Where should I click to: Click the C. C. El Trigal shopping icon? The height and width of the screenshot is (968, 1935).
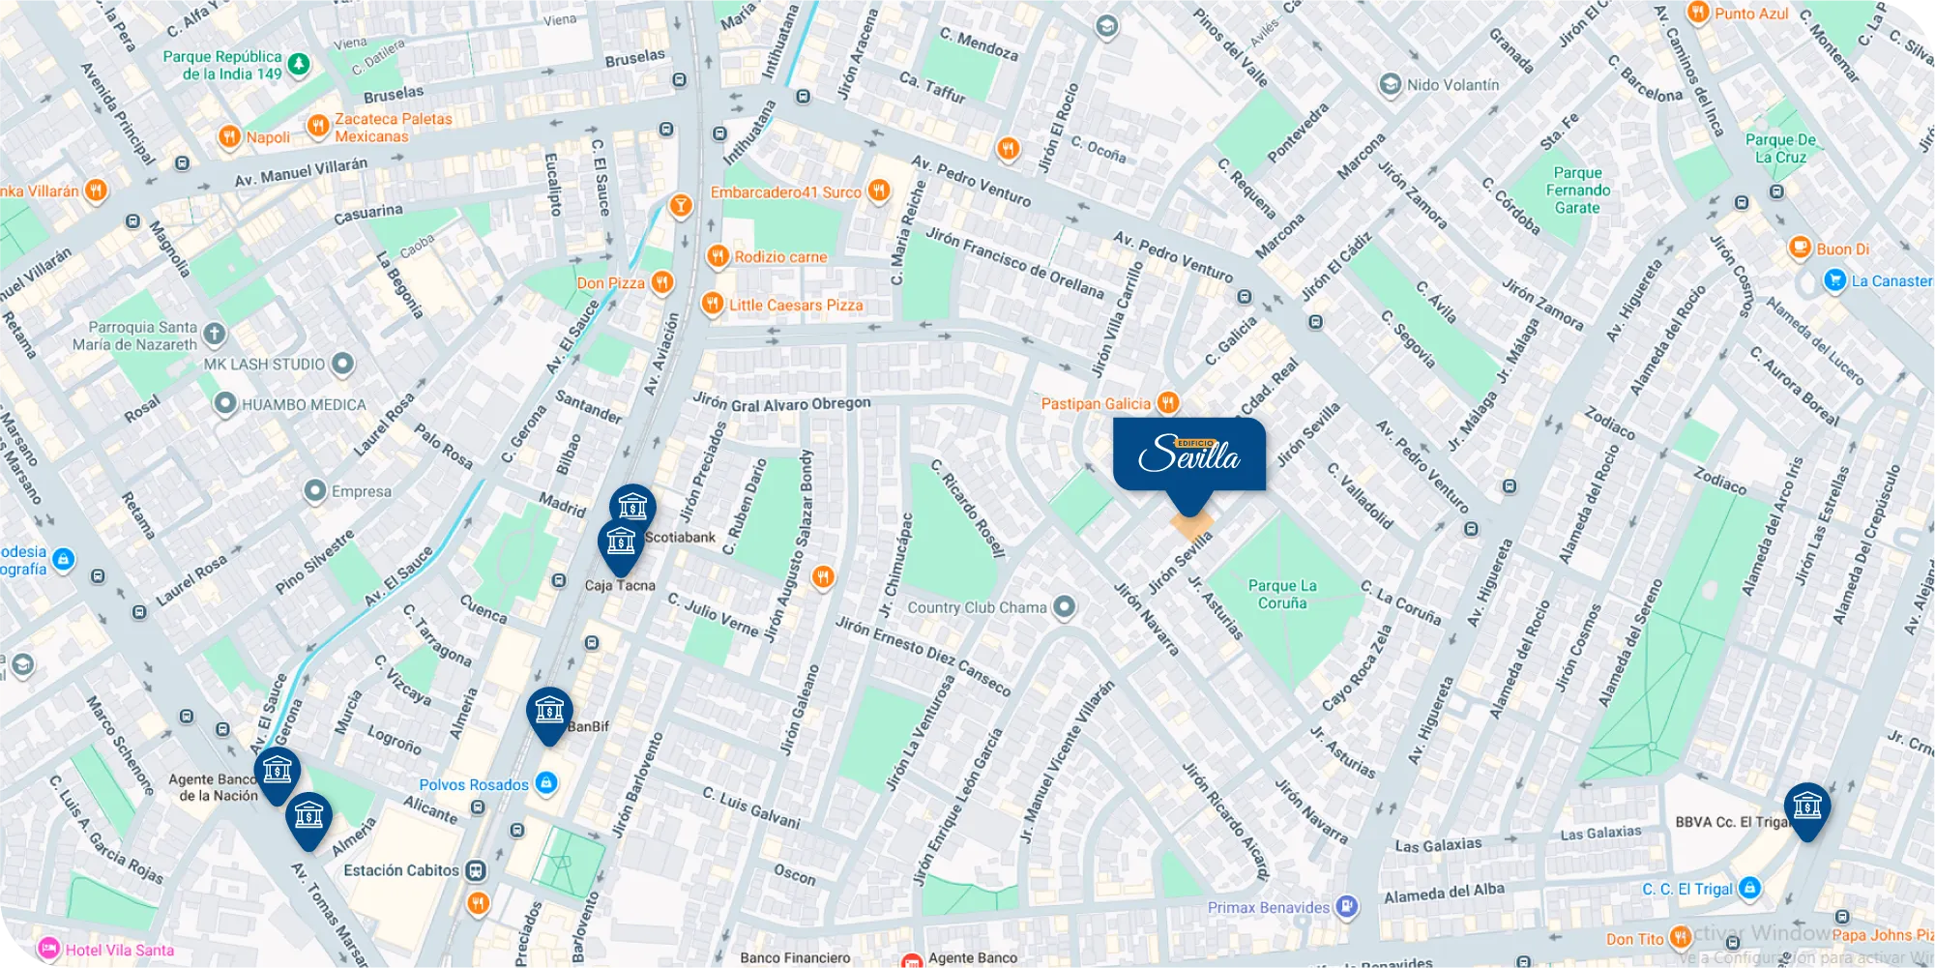(1748, 888)
